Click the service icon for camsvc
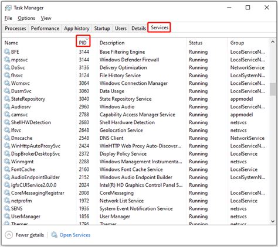The height and width of the screenshot is (247, 278). coord(7,114)
